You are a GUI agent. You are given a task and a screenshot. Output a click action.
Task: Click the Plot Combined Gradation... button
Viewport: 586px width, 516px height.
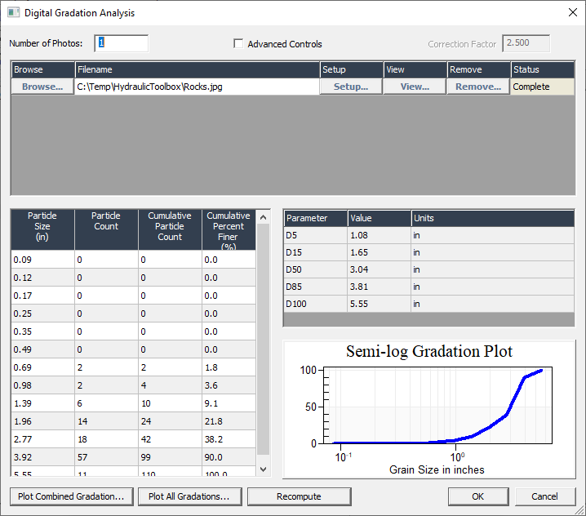(71, 496)
